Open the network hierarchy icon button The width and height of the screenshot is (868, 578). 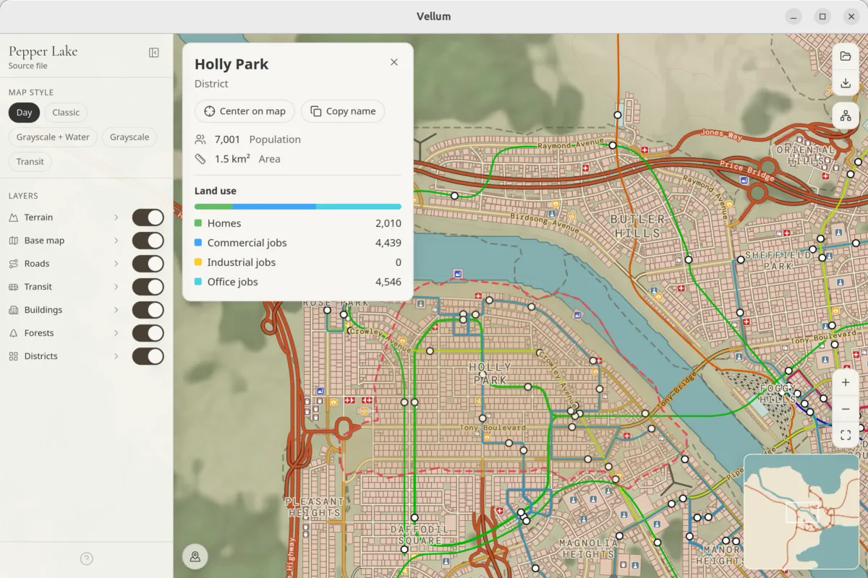click(x=846, y=116)
